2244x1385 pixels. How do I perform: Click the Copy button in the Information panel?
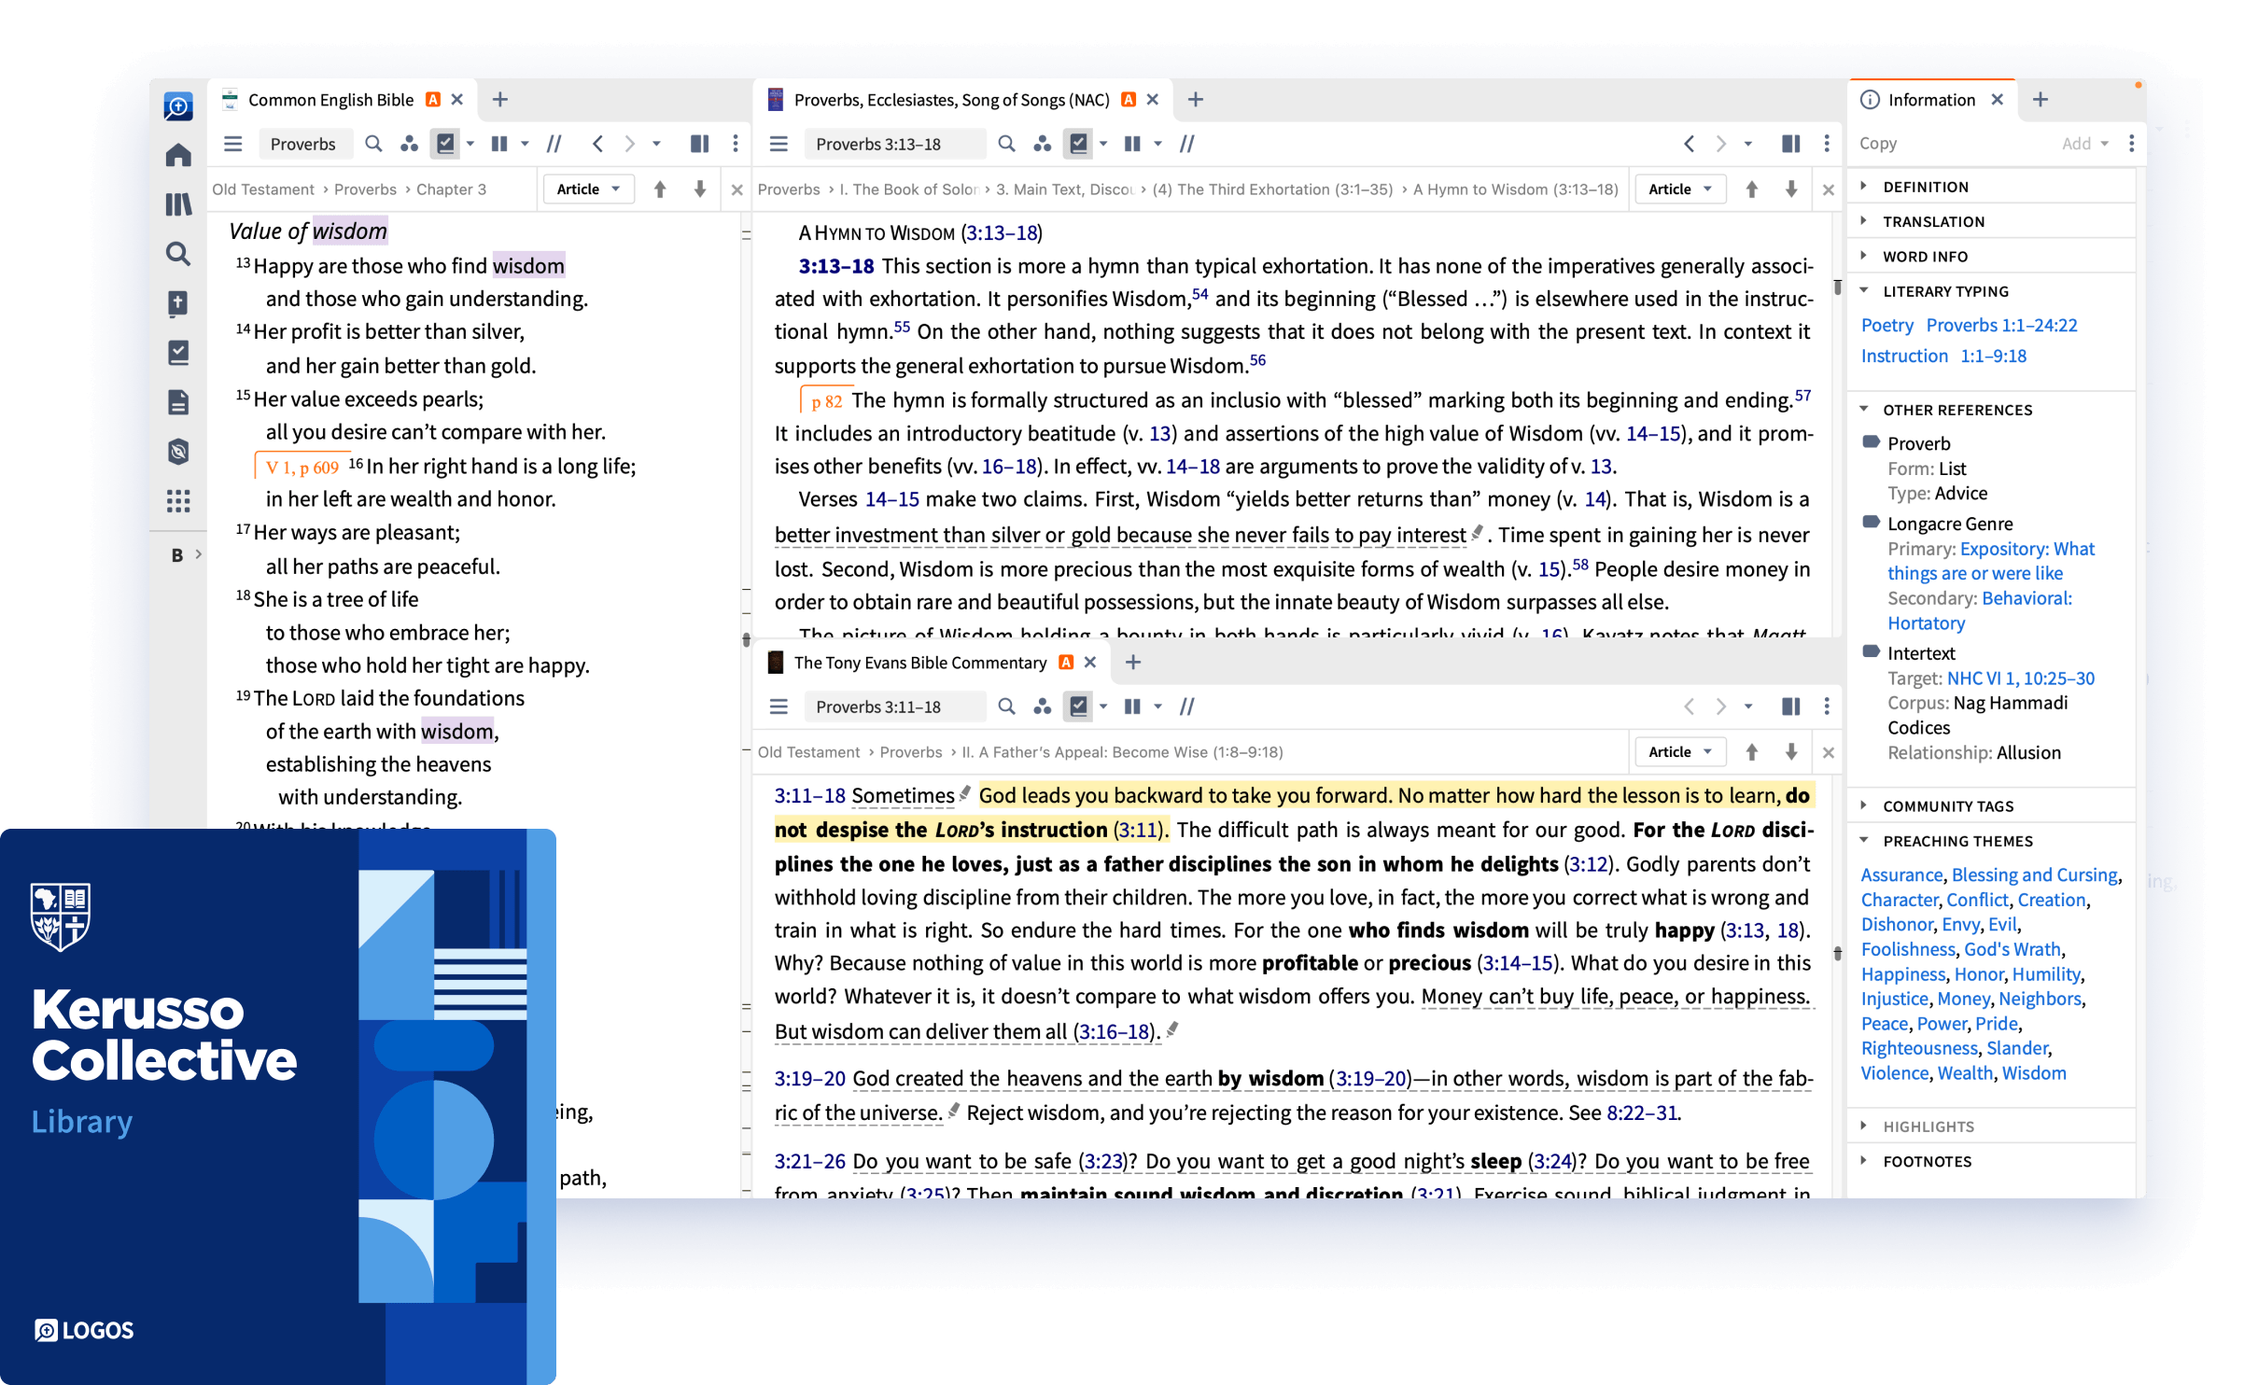[1877, 144]
